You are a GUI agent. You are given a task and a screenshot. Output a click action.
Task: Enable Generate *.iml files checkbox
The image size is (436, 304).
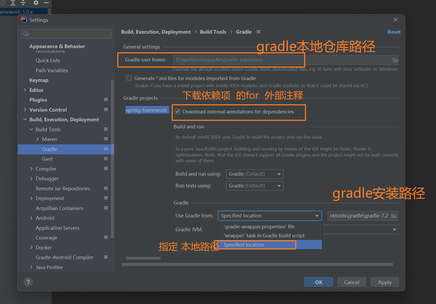pyautogui.click(x=129, y=78)
